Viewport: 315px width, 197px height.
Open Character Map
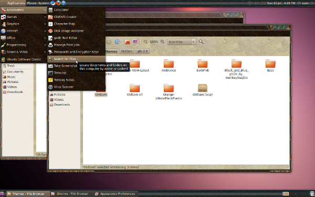point(76,24)
